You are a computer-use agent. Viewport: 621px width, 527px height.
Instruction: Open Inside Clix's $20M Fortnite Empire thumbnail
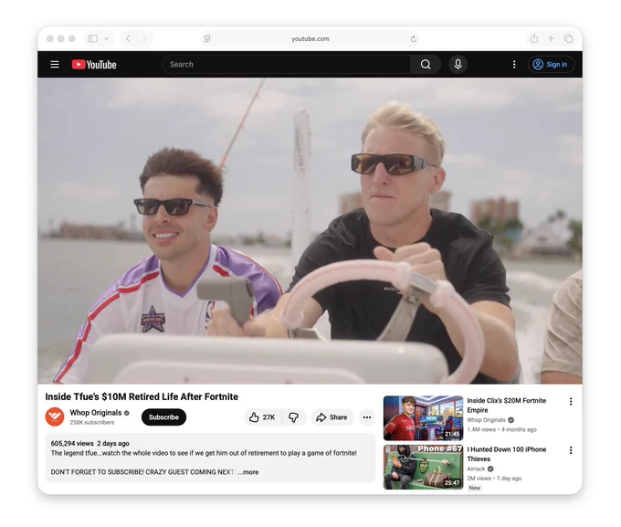[423, 417]
